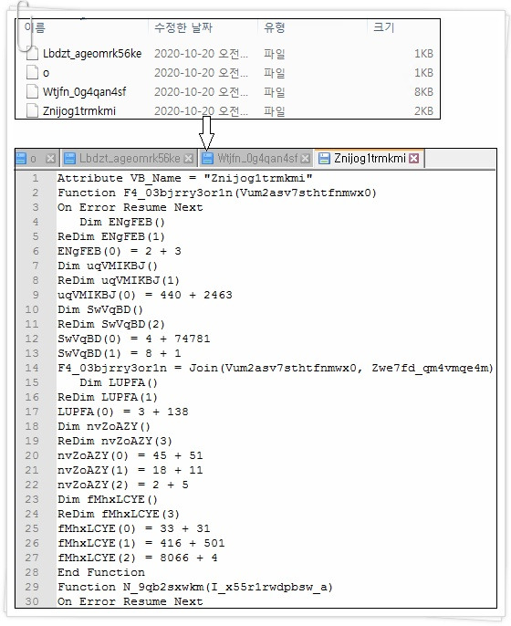Click the line fMhxLCYE(1) = 416 + 501
The image size is (511, 626).
click(x=141, y=543)
